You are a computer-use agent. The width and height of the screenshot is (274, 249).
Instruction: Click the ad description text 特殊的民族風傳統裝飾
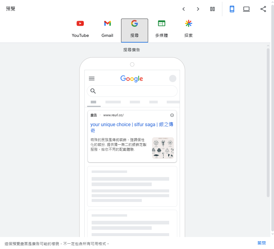pos(118,145)
